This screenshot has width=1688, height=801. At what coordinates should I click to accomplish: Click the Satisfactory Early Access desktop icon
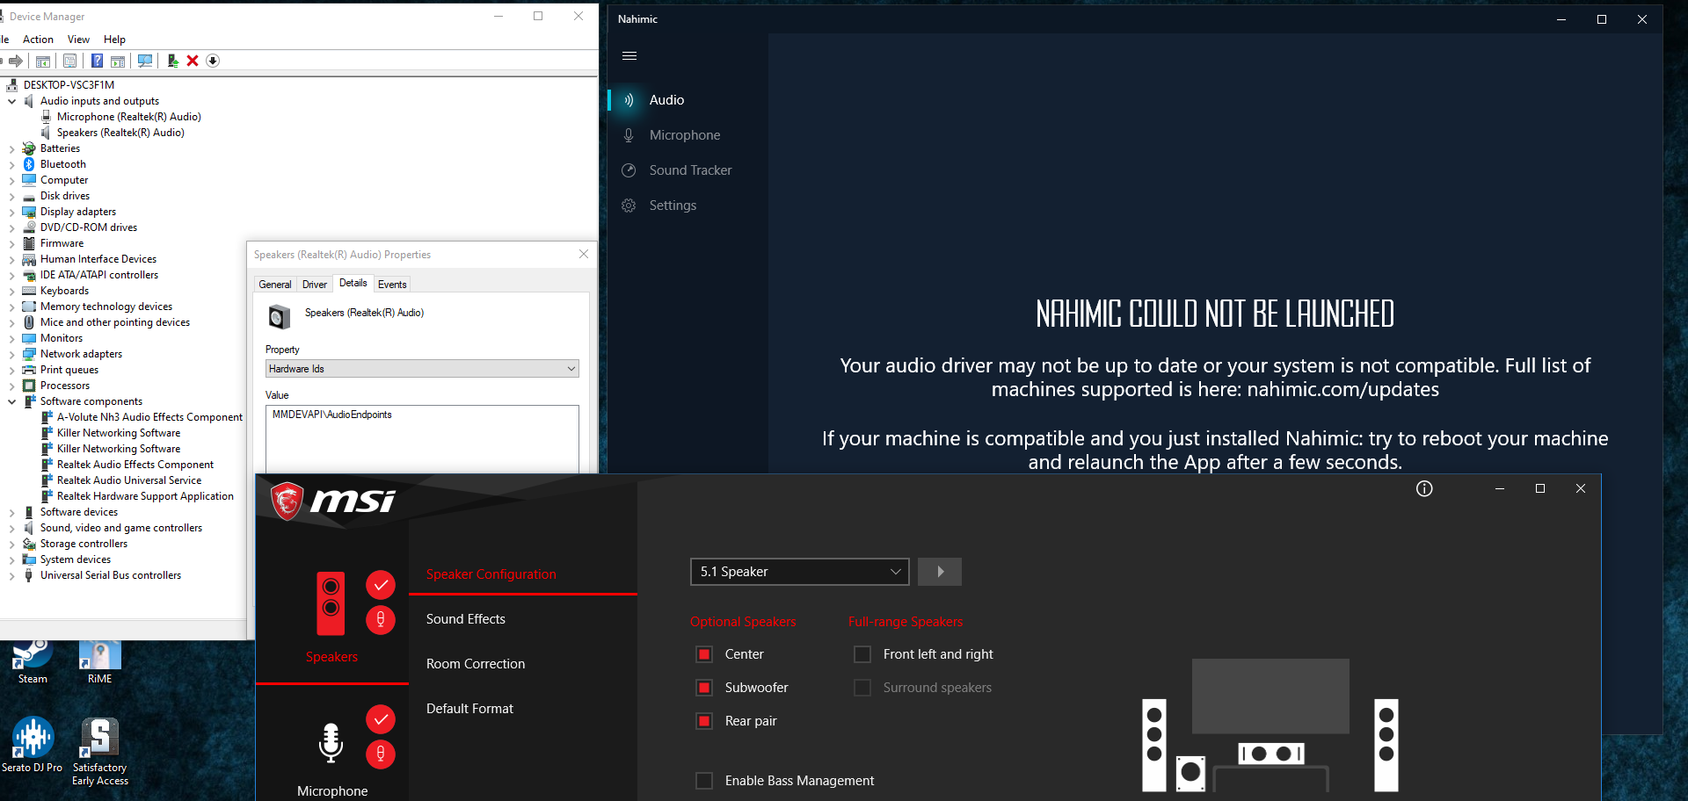tap(100, 752)
